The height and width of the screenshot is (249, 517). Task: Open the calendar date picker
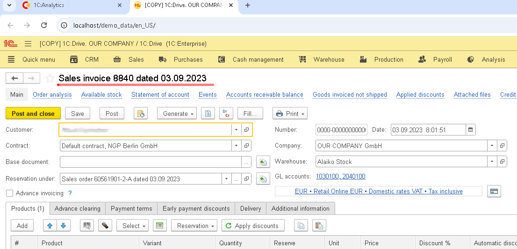471,130
